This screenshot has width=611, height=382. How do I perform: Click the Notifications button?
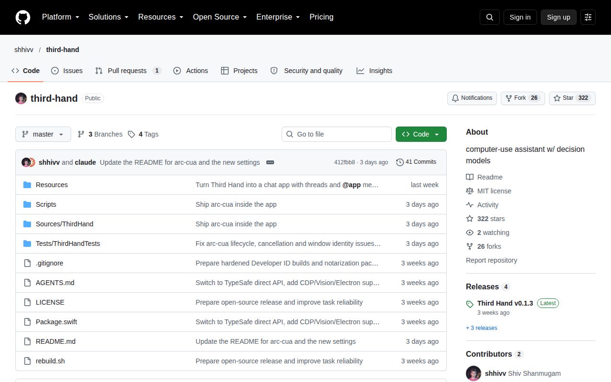472,98
